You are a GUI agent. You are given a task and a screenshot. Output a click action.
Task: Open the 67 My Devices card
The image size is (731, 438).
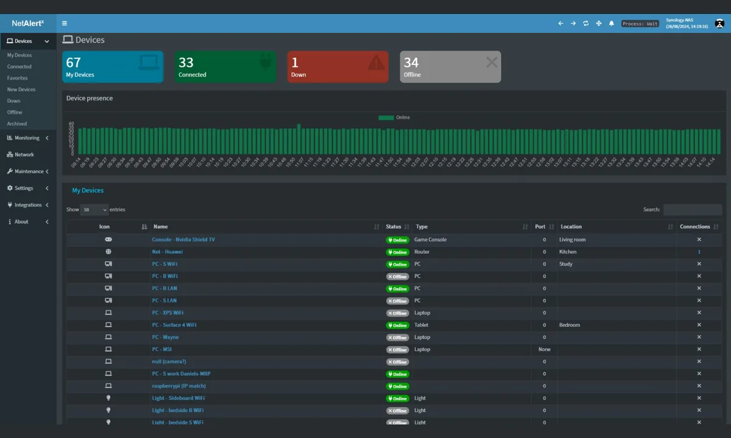[x=113, y=67]
